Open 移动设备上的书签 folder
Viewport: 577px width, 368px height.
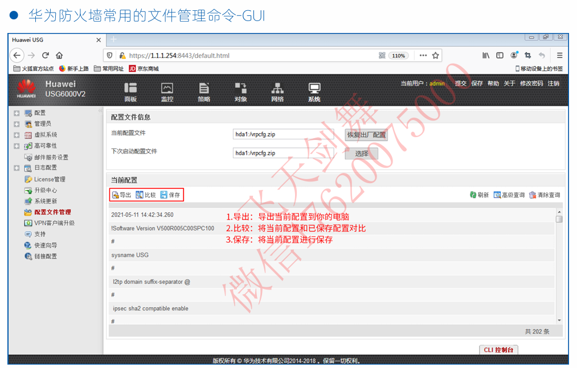pos(539,69)
